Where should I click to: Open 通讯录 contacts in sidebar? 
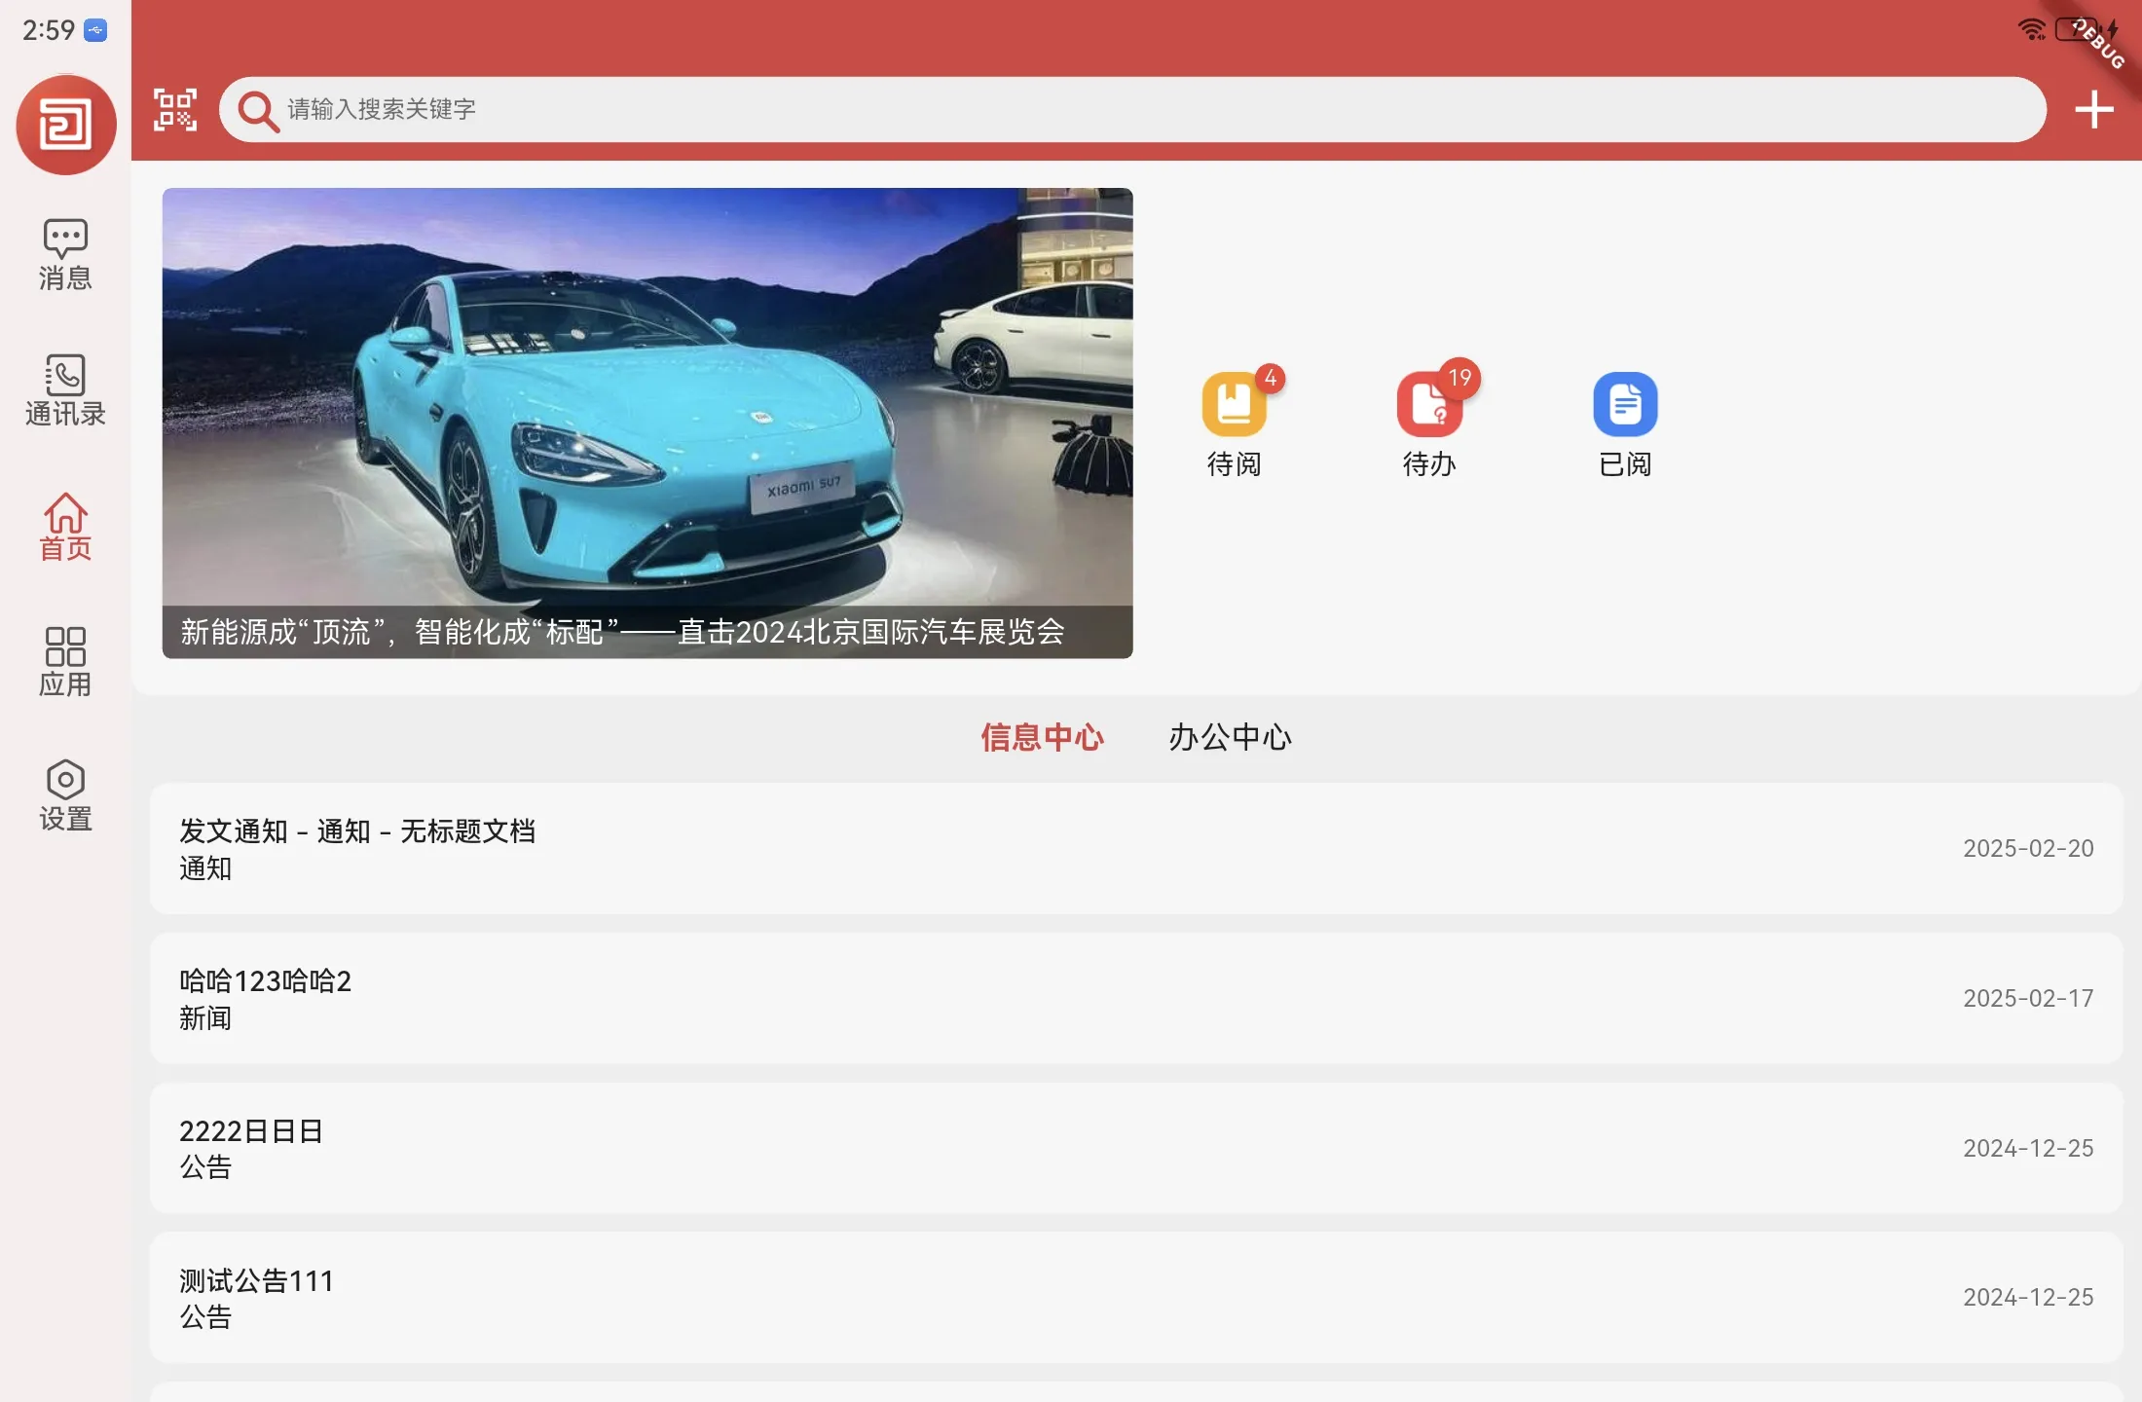tap(65, 390)
